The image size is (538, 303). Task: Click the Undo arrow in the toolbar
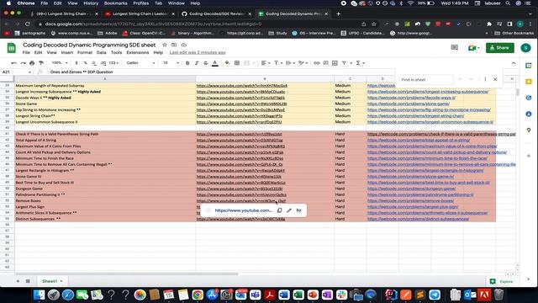click(x=13, y=63)
